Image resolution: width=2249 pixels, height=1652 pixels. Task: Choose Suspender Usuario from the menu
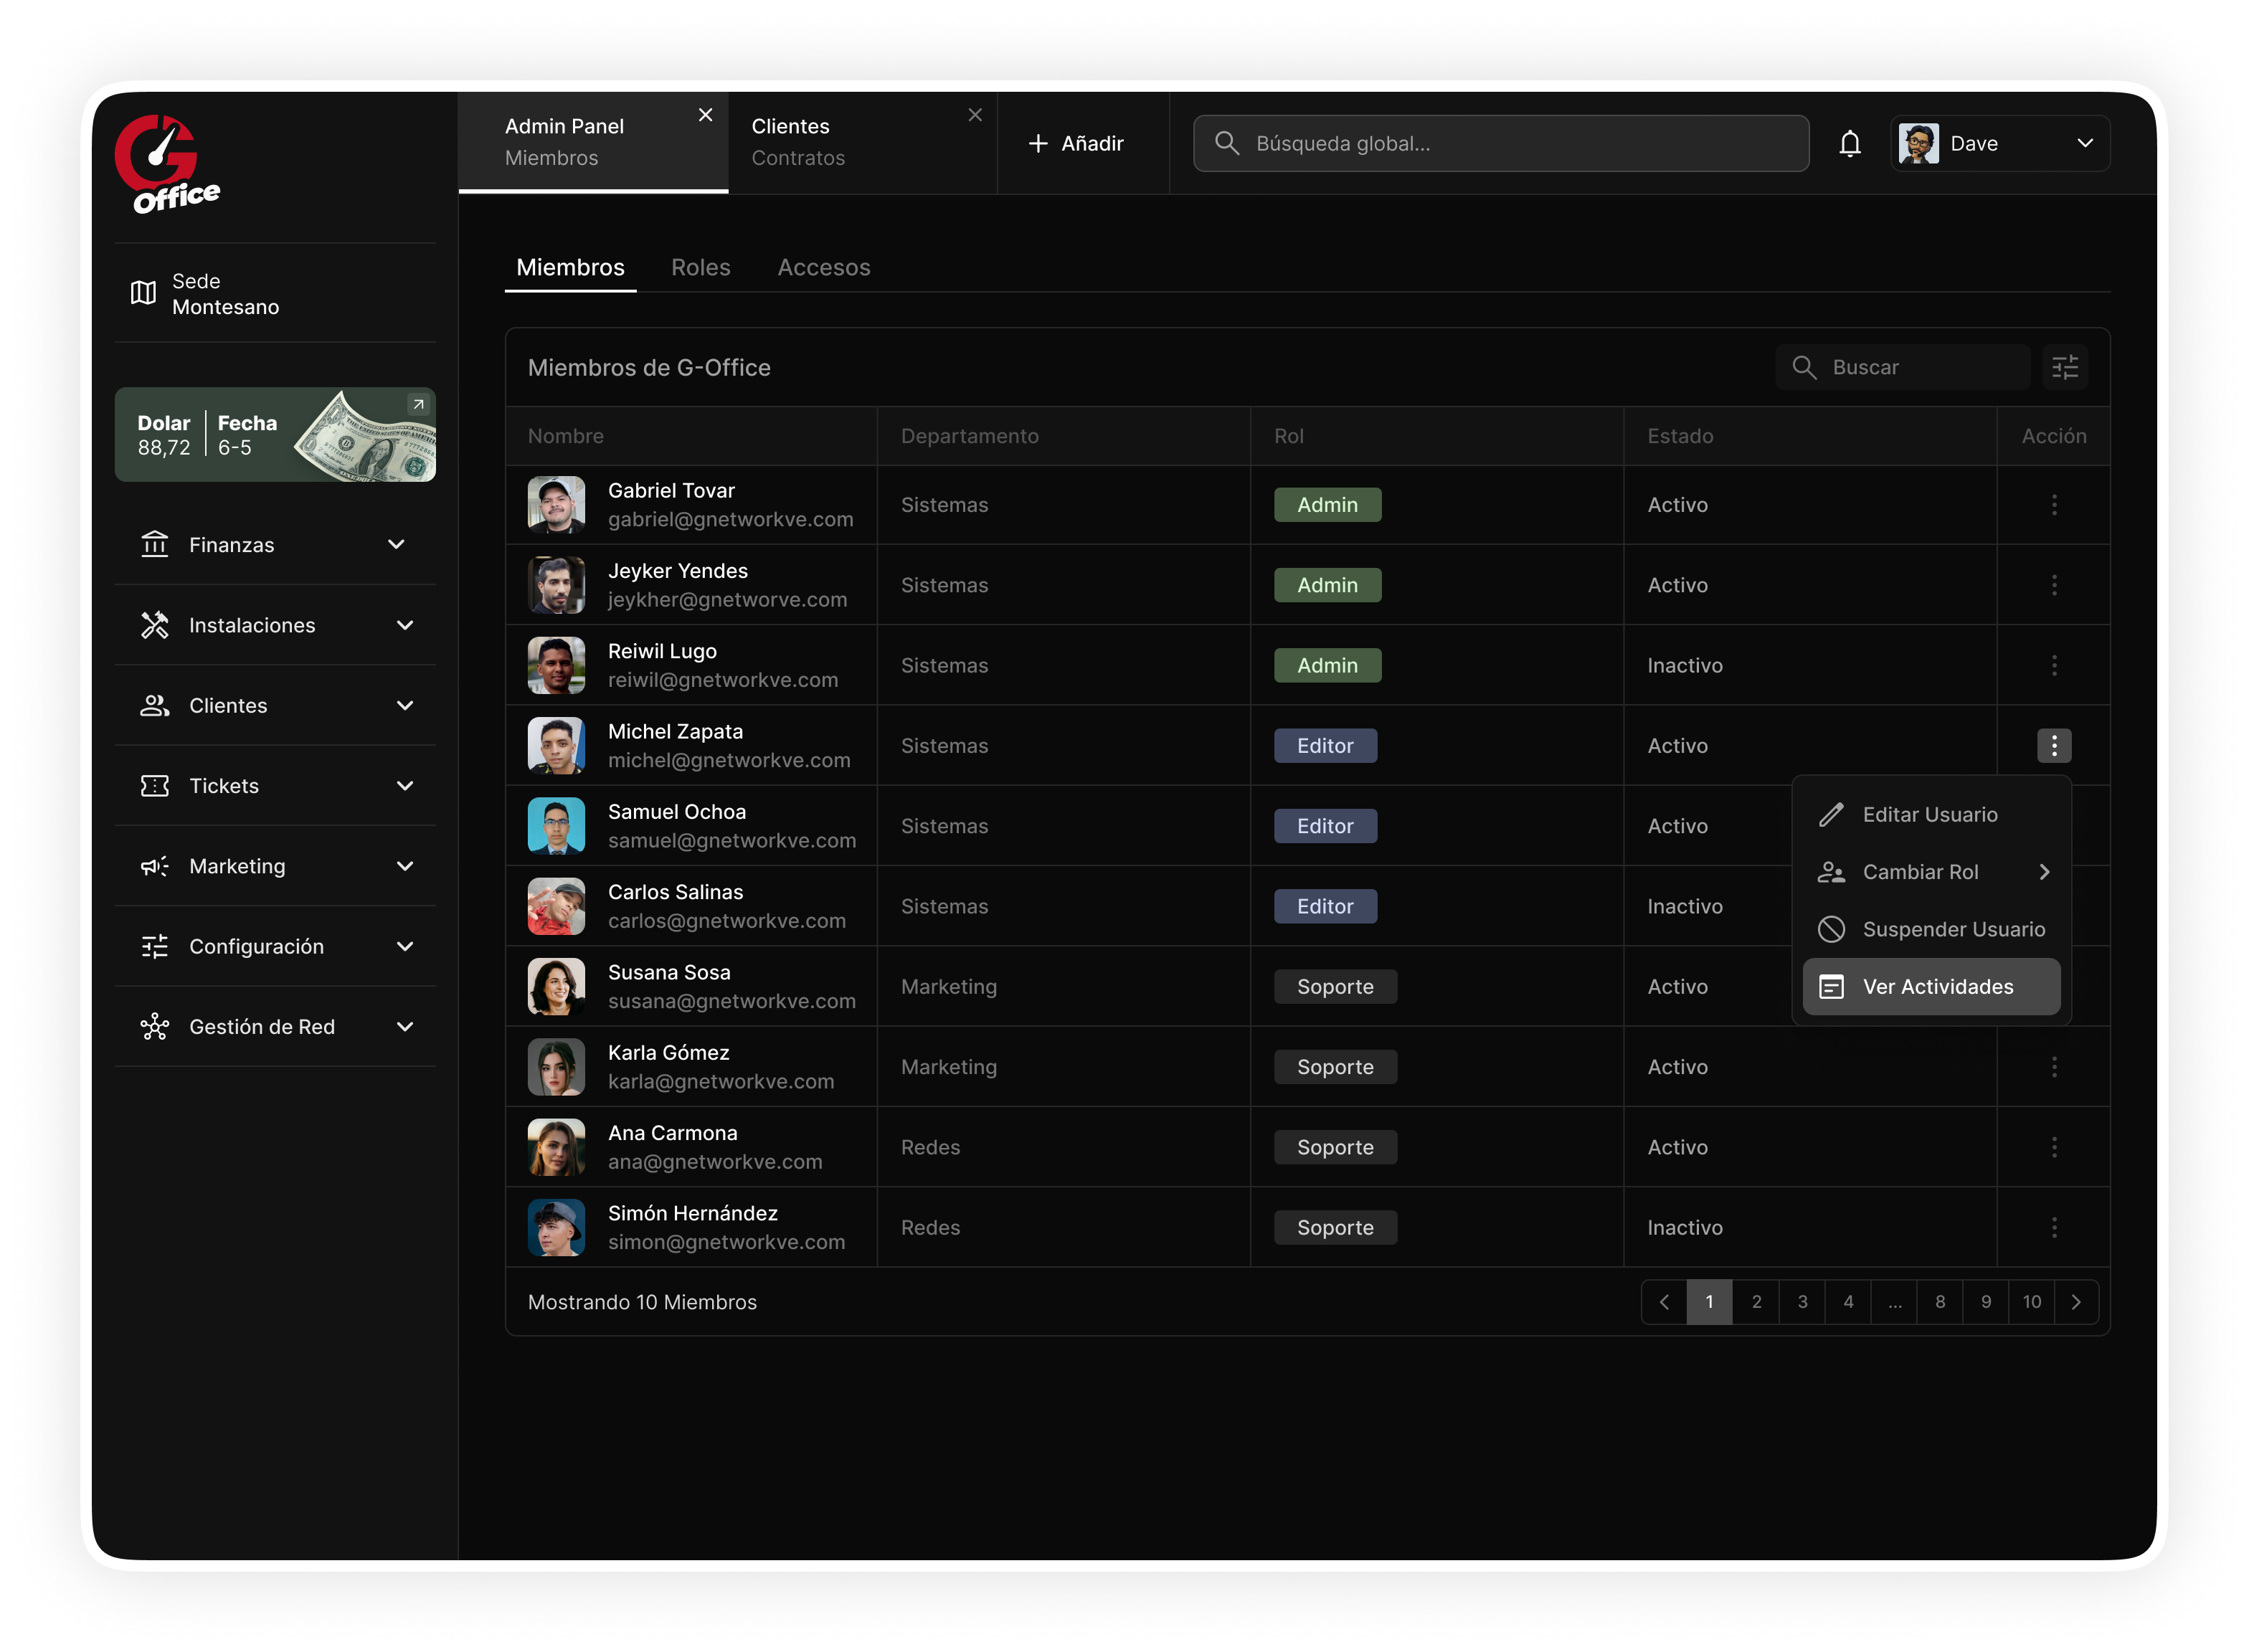[1931, 930]
